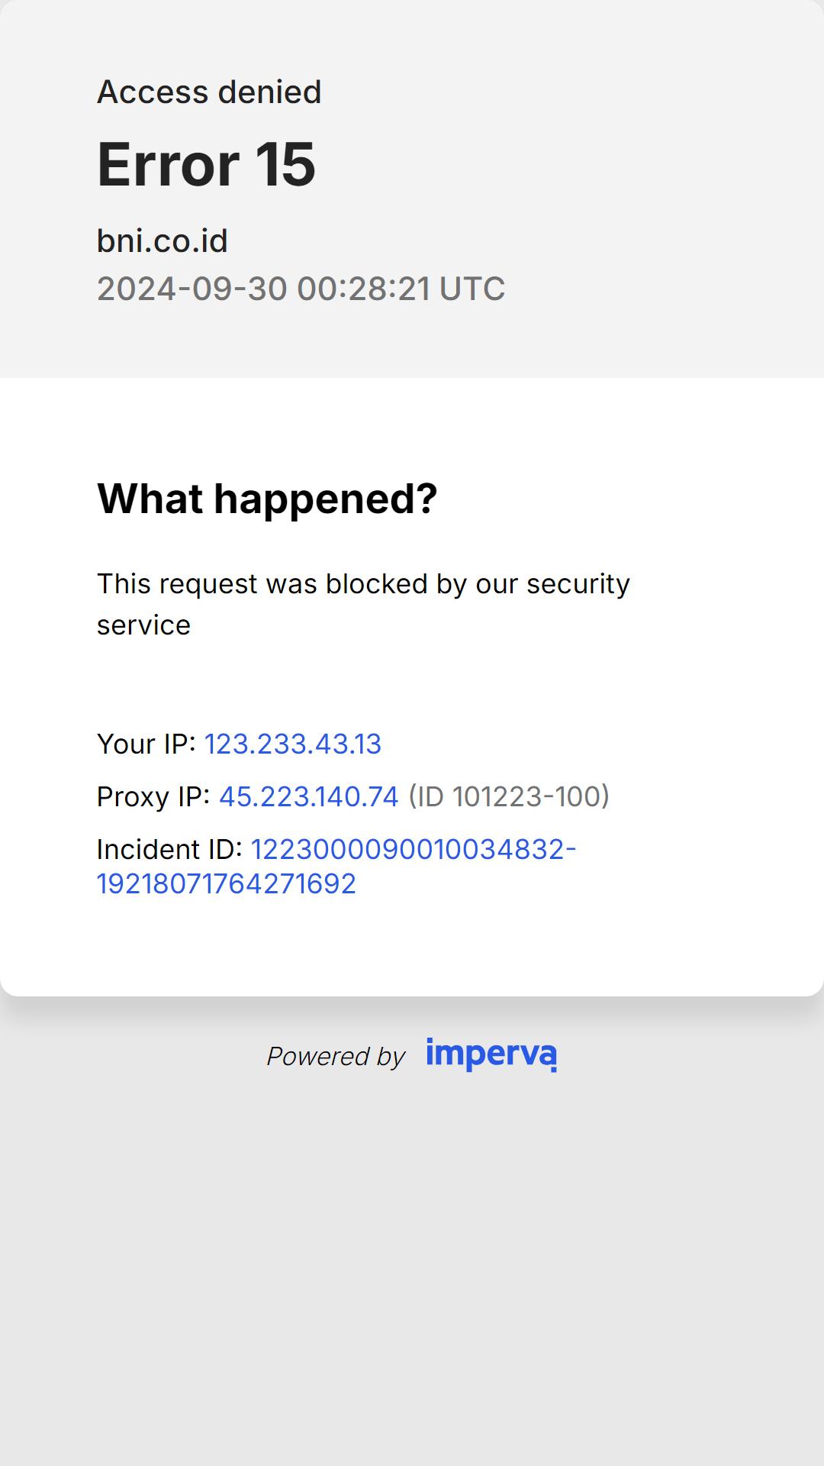Click the number 15 in the error heading
This screenshot has width=824, height=1466.
pyautogui.click(x=285, y=164)
